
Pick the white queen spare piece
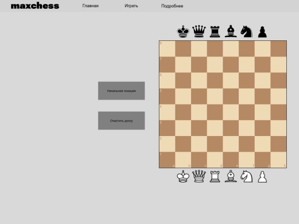click(x=199, y=176)
